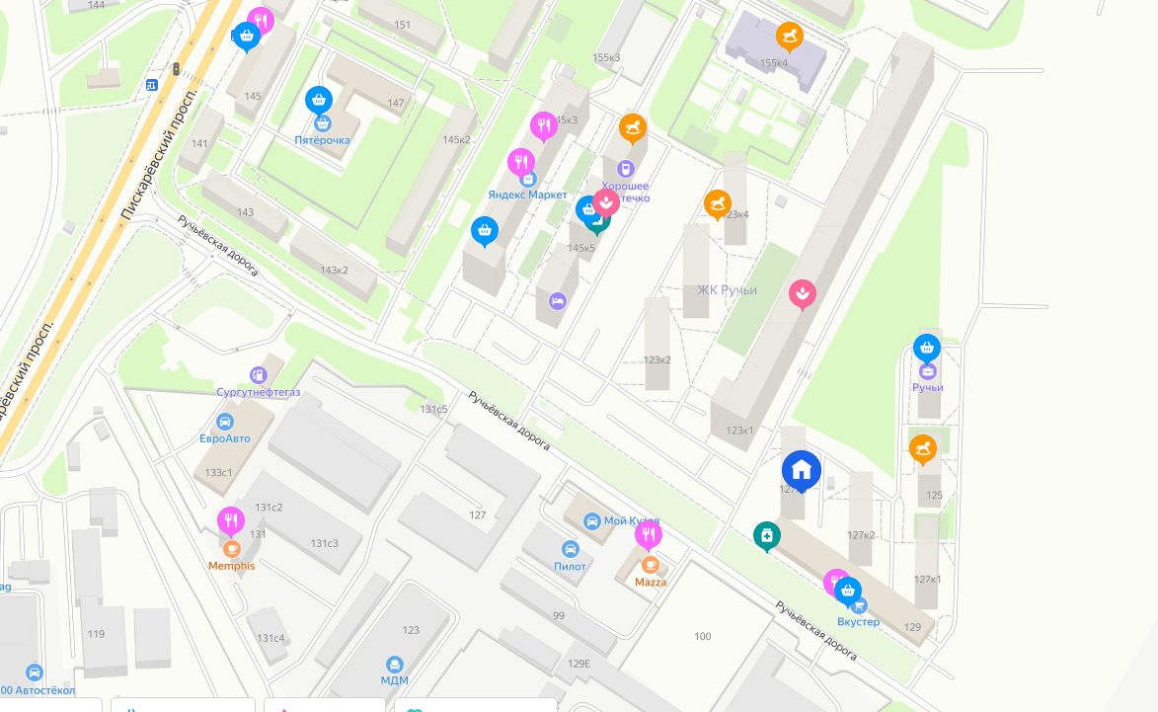This screenshot has height=712, width=1158.
Task: Select the orange playground marker on building 155к4
Action: pos(790,37)
